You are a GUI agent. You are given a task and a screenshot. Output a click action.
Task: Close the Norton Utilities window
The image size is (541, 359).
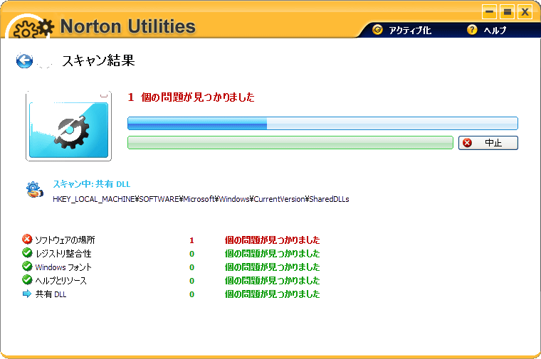coord(525,11)
